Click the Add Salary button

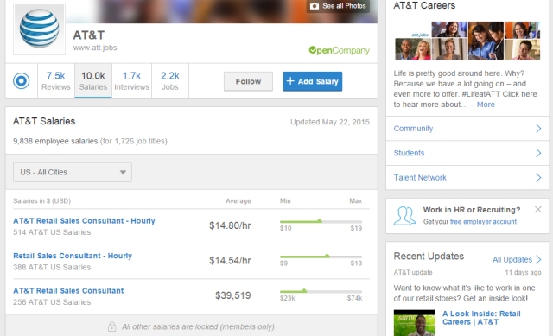click(312, 81)
